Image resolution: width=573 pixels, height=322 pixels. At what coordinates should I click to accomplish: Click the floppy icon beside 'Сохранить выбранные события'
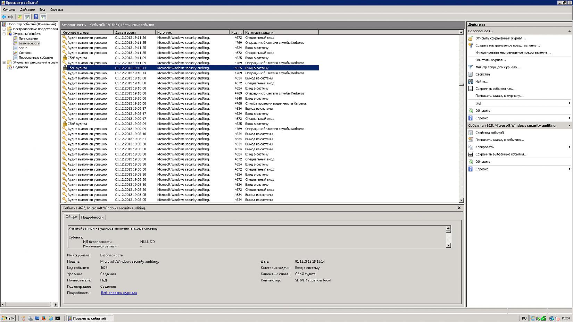[471, 154]
